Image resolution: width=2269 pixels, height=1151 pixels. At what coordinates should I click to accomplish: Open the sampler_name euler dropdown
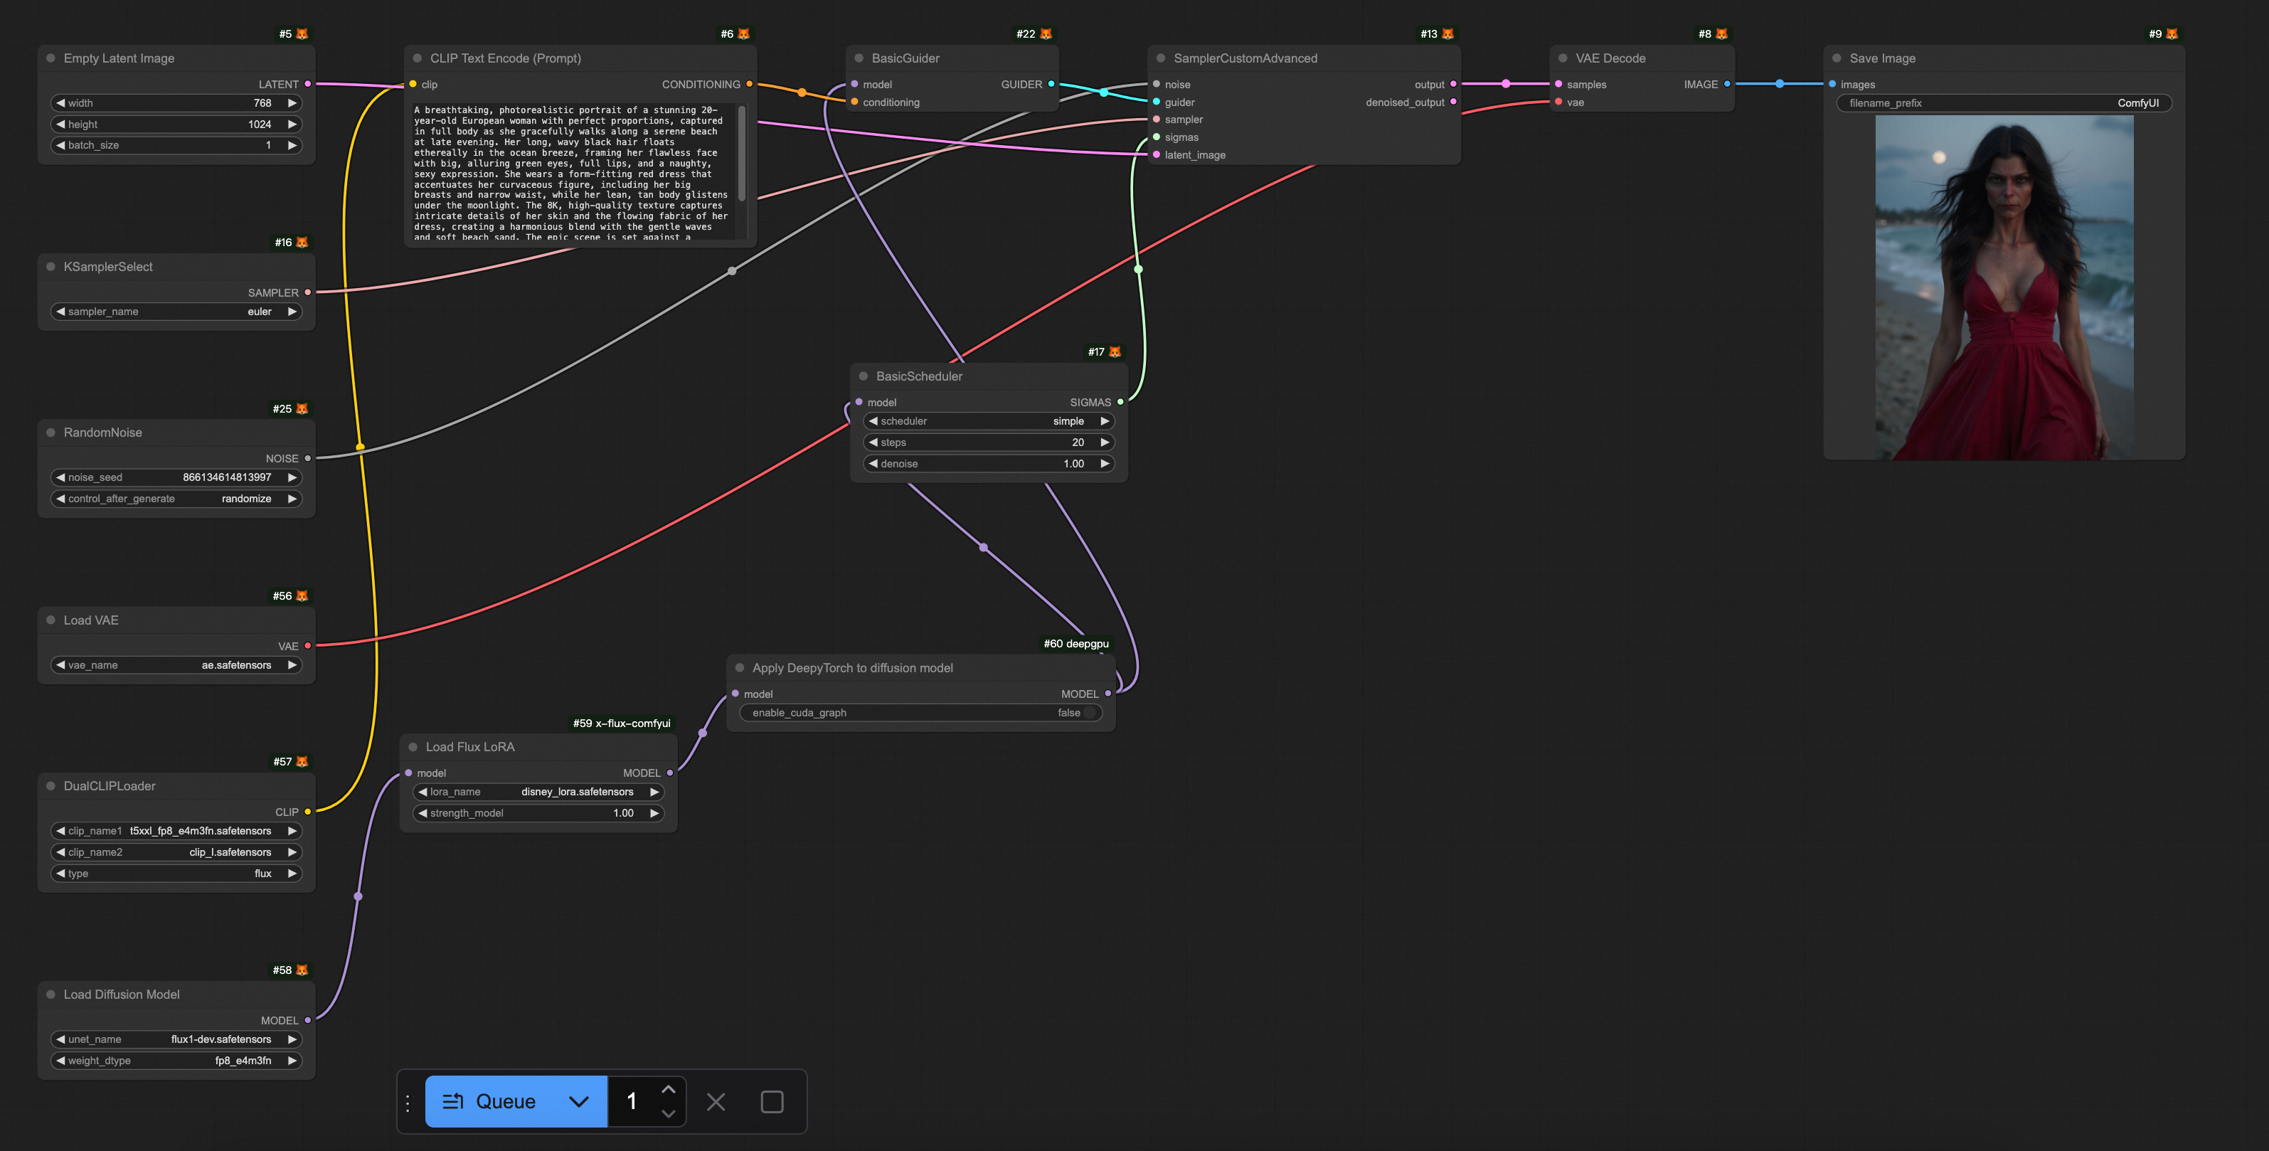click(x=176, y=312)
